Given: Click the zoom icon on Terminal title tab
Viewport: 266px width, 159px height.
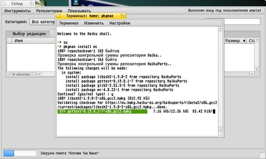Looking at the screenshot, I should pyautogui.click(x=122, y=16).
